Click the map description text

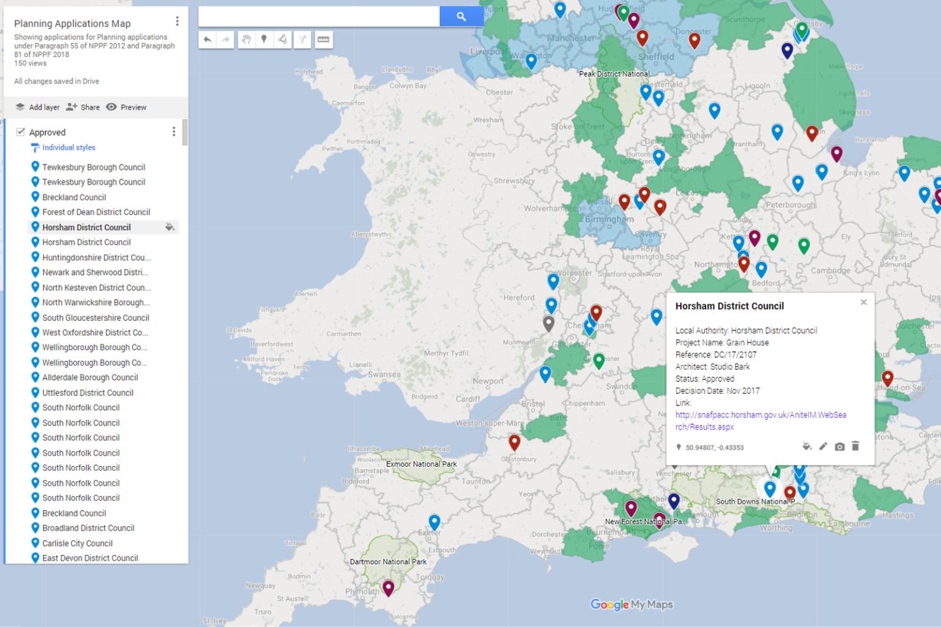[94, 46]
